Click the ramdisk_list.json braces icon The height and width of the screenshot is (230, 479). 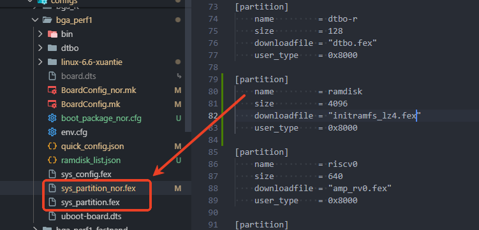pyautogui.click(x=52, y=161)
